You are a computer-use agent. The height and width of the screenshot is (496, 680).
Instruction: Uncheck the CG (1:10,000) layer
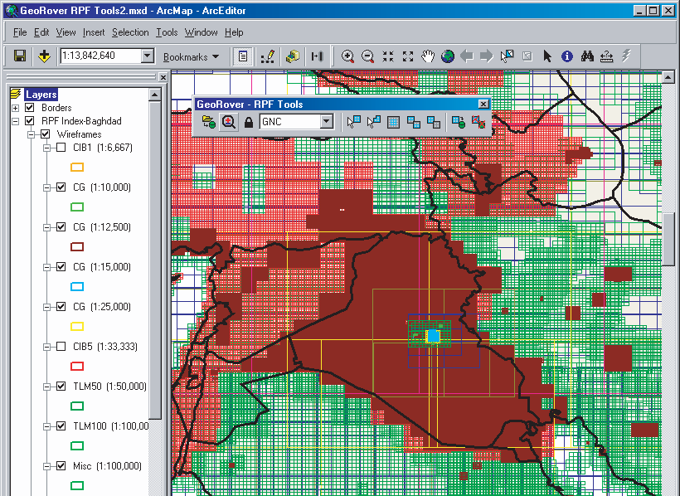tap(61, 187)
